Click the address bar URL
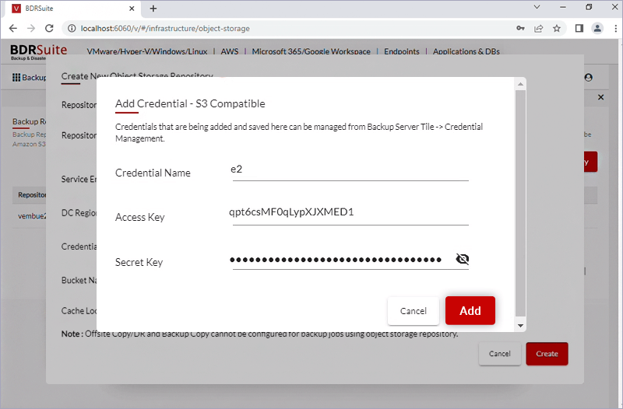 tap(165, 29)
